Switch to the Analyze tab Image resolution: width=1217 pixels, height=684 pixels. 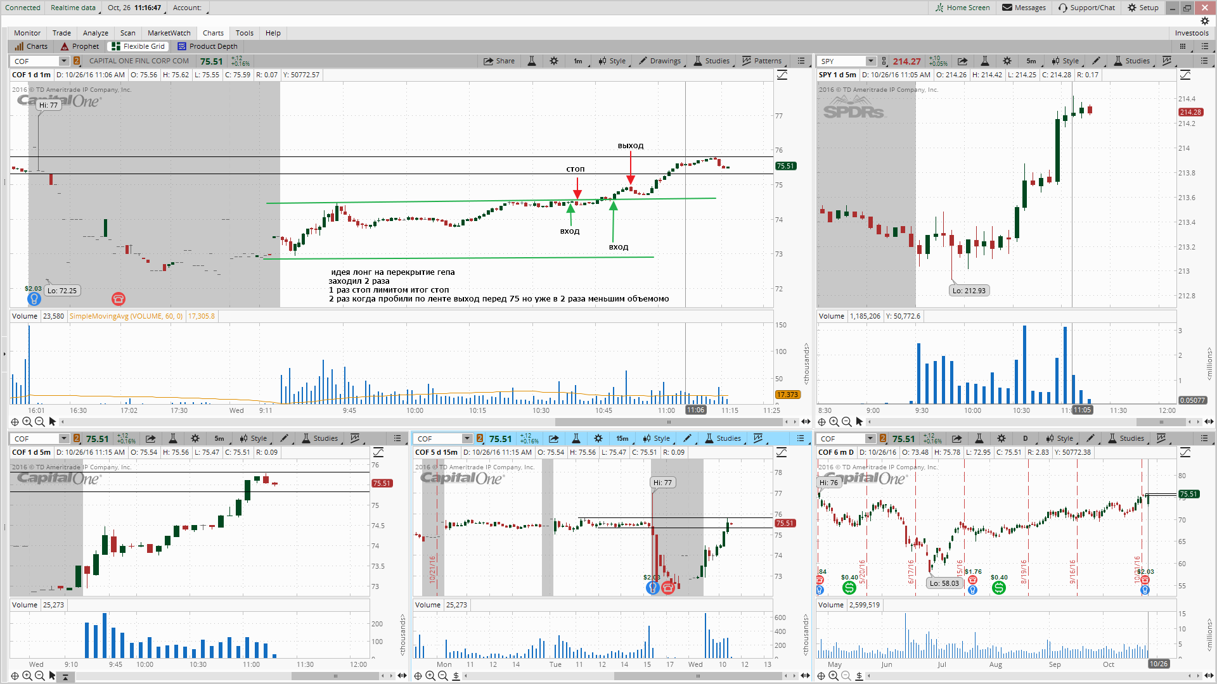pos(96,33)
